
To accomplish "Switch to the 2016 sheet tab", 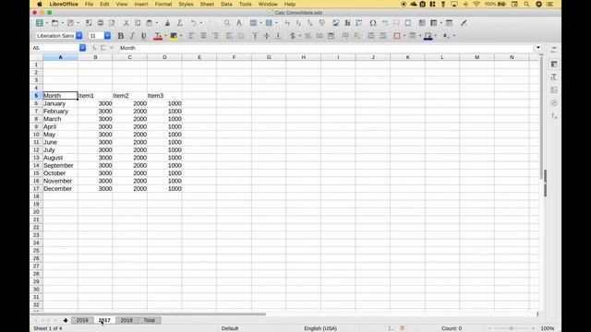I will pyautogui.click(x=82, y=320).
